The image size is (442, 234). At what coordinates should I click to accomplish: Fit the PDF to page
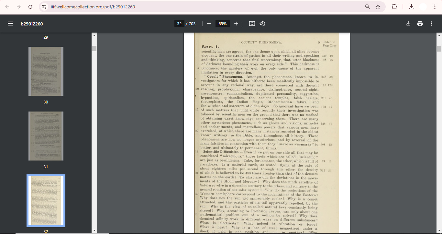pyautogui.click(x=252, y=24)
